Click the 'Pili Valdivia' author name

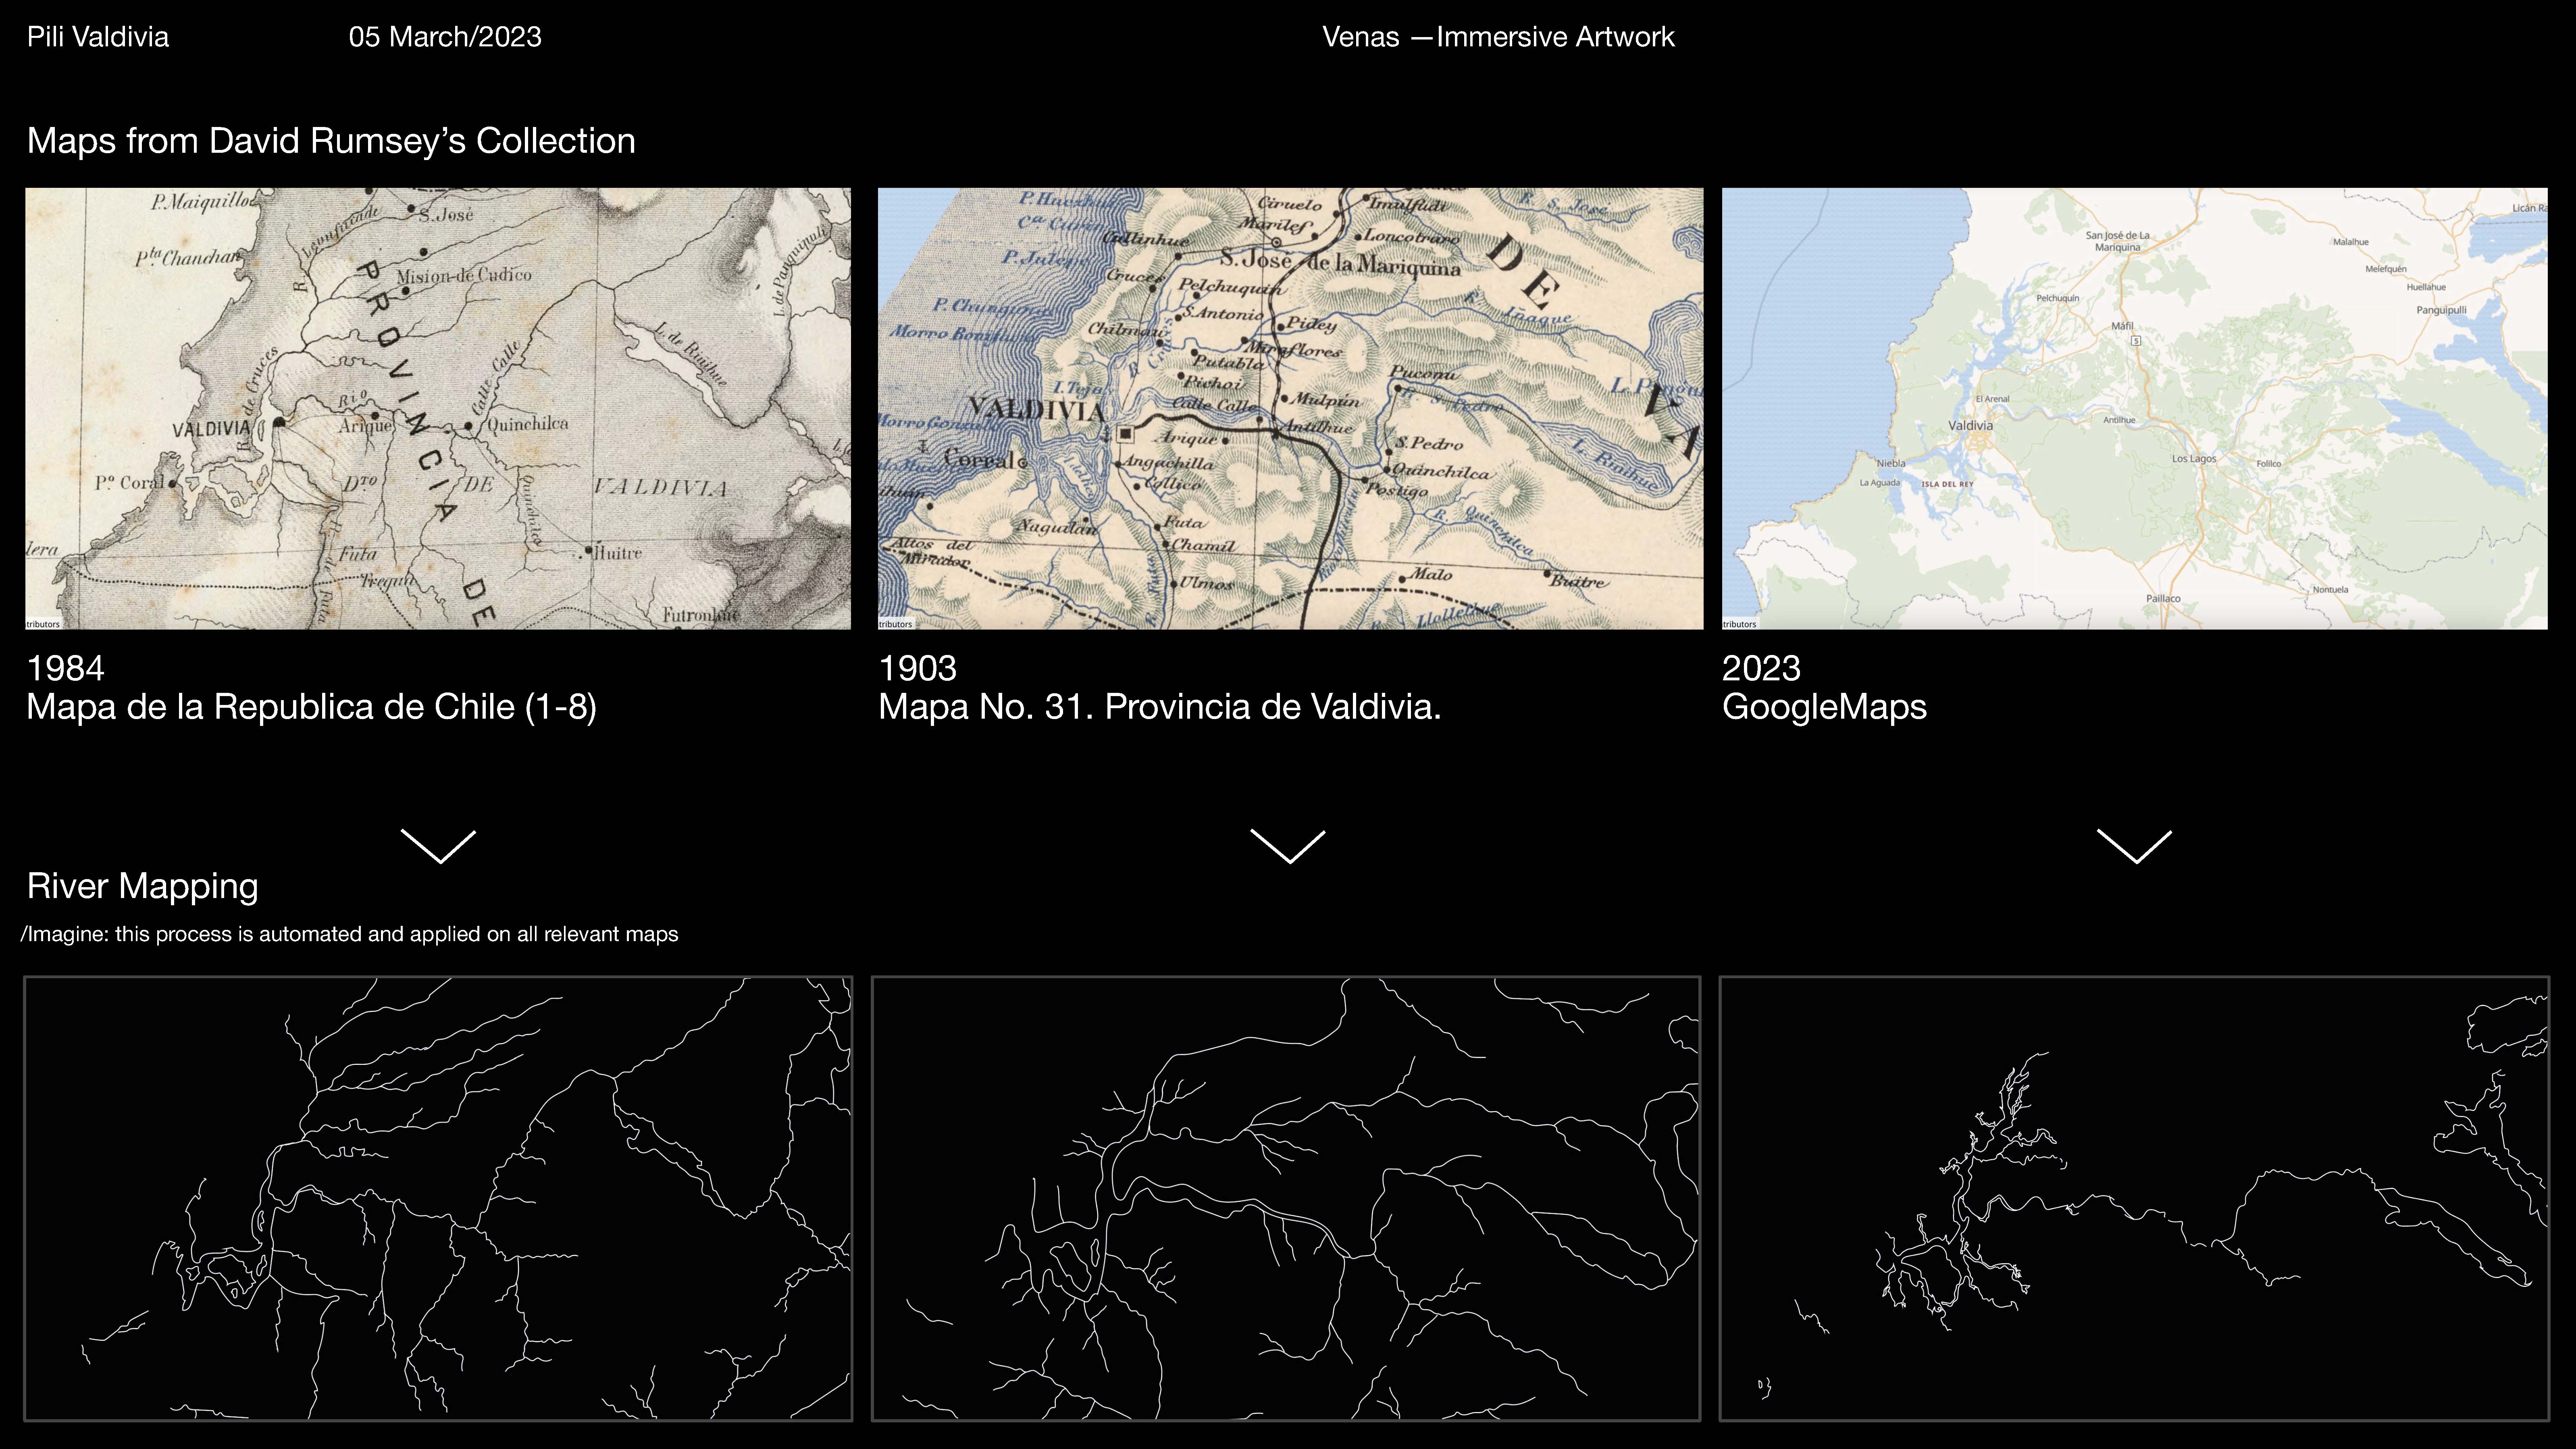(x=98, y=37)
